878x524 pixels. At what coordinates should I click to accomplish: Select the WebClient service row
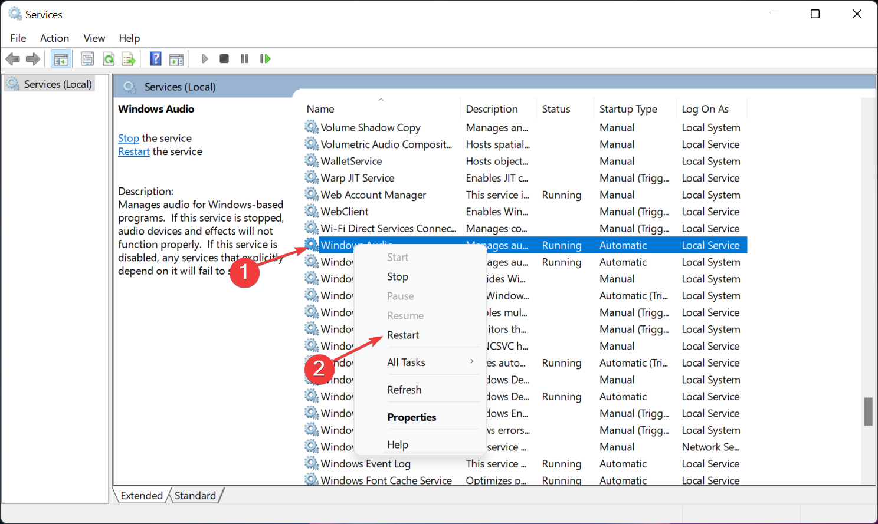pyautogui.click(x=525, y=212)
